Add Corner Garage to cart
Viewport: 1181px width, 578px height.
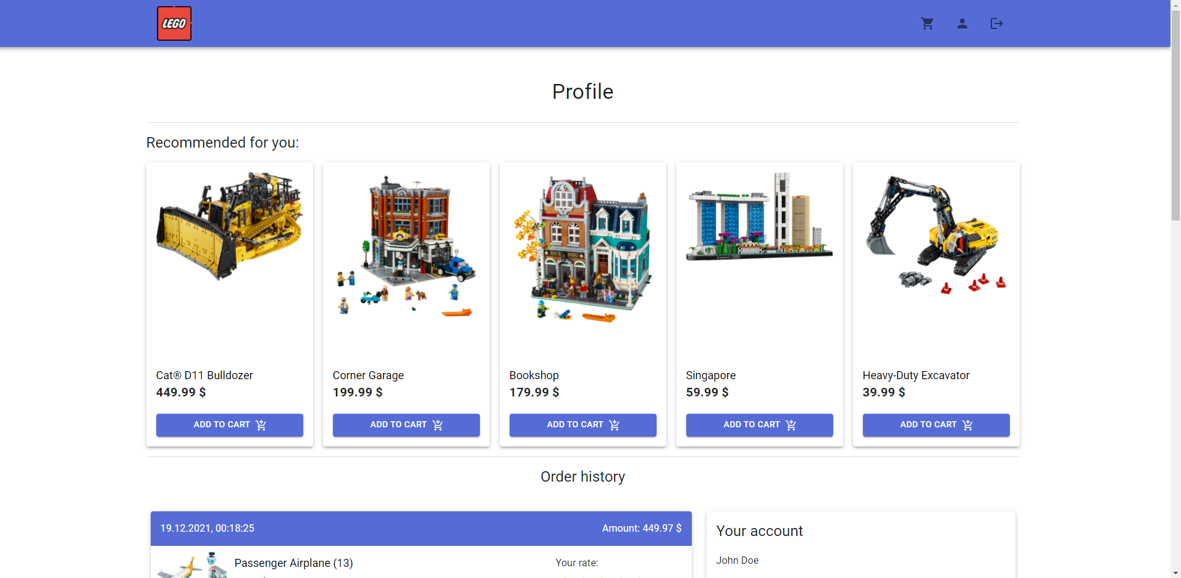coord(406,425)
